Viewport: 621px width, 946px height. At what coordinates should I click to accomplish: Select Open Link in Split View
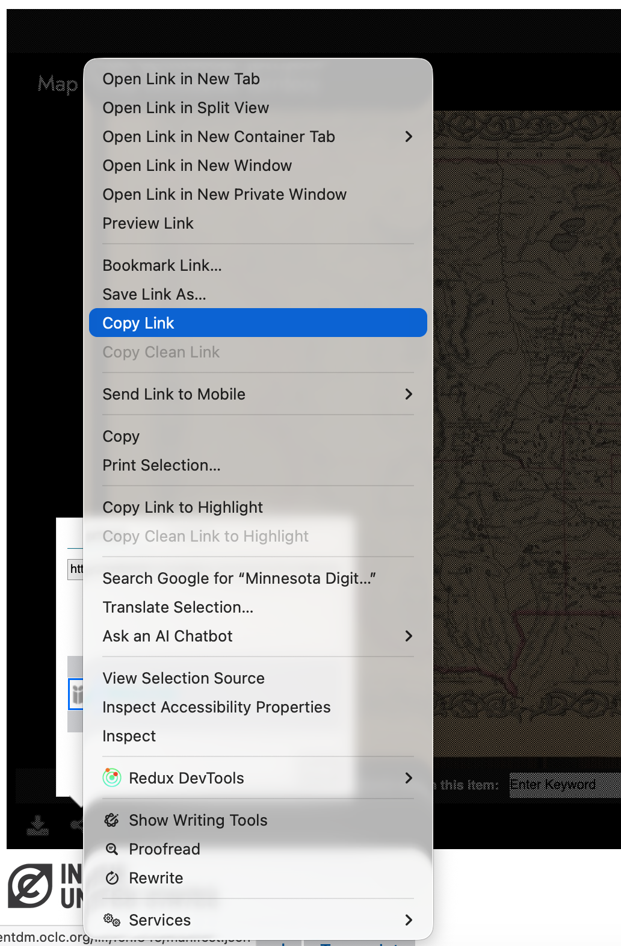point(258,108)
